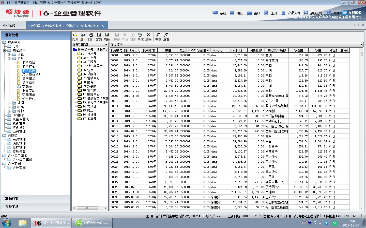
Task: Click the 业务处理 panel header
Action: pos(36,35)
